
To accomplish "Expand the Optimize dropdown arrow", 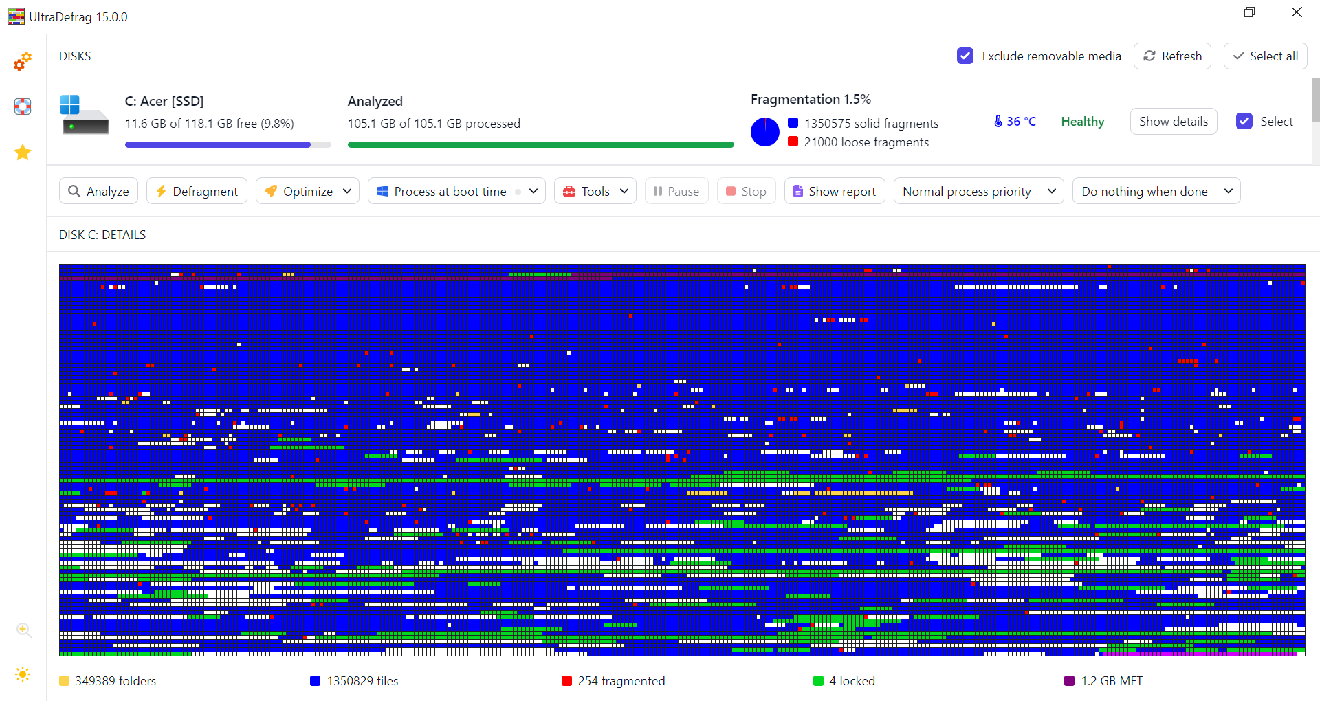I will pyautogui.click(x=347, y=191).
